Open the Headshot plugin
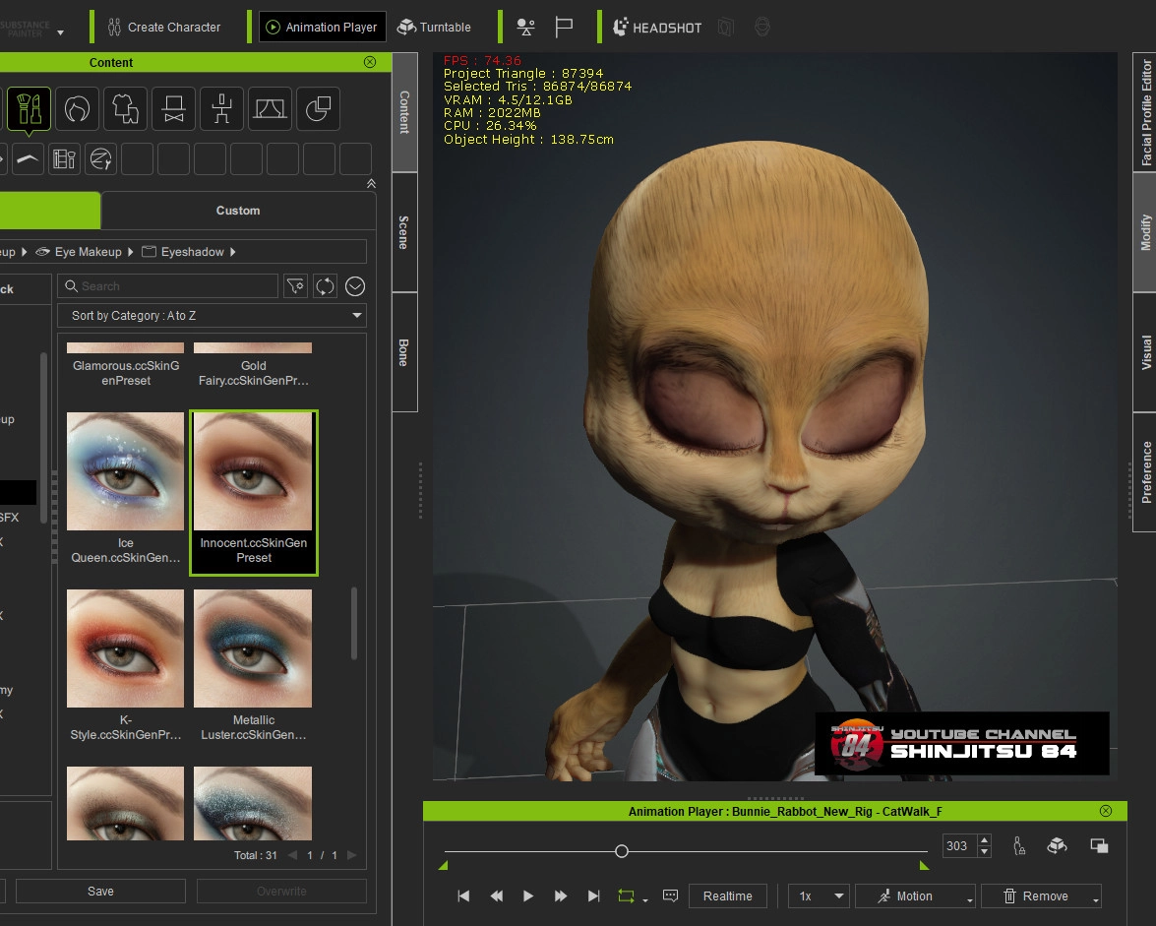This screenshot has height=926, width=1156. [657, 27]
